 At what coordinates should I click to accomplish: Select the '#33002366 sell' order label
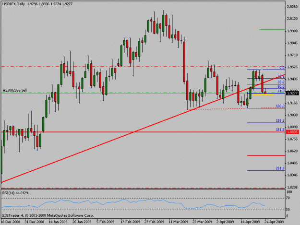pos(15,90)
